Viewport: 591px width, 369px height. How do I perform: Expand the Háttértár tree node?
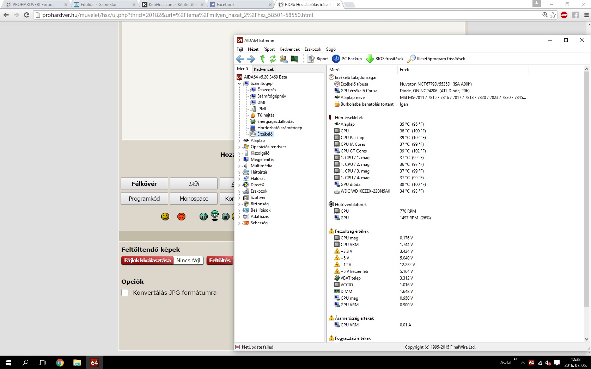click(239, 173)
